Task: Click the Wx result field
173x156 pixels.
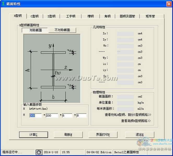Action: pos(126,46)
